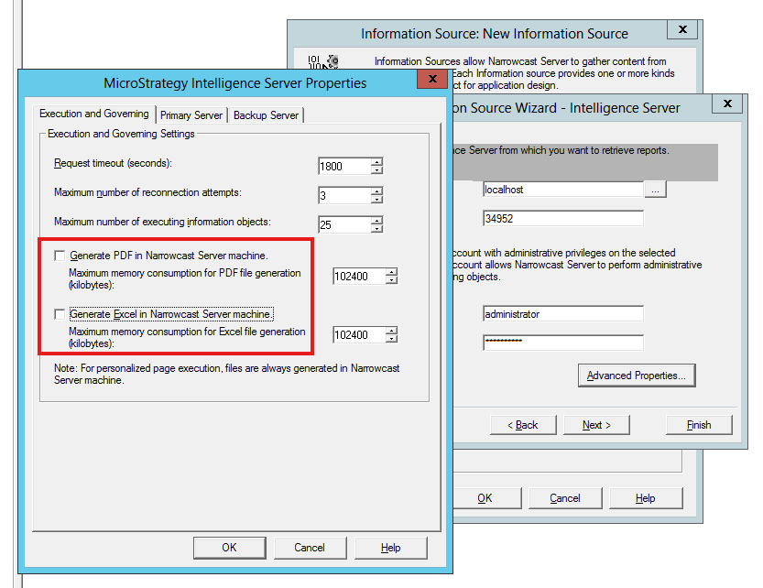Close the Information Source Wizard window
The height and width of the screenshot is (588, 763).
pyautogui.click(x=727, y=103)
